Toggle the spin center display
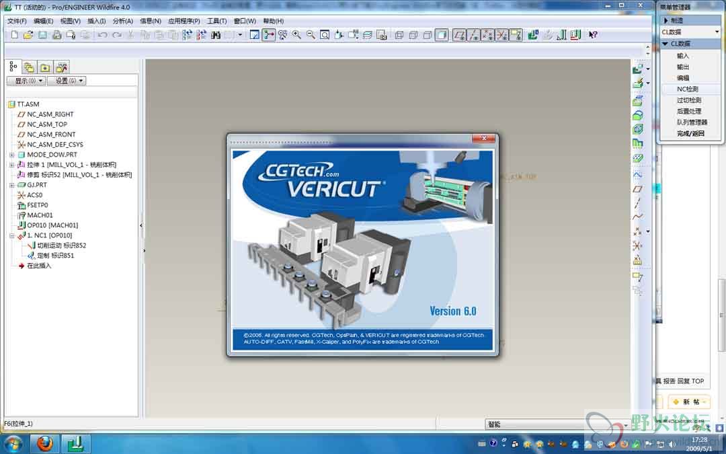Image resolution: width=726 pixels, height=454 pixels. pyautogui.click(x=268, y=35)
